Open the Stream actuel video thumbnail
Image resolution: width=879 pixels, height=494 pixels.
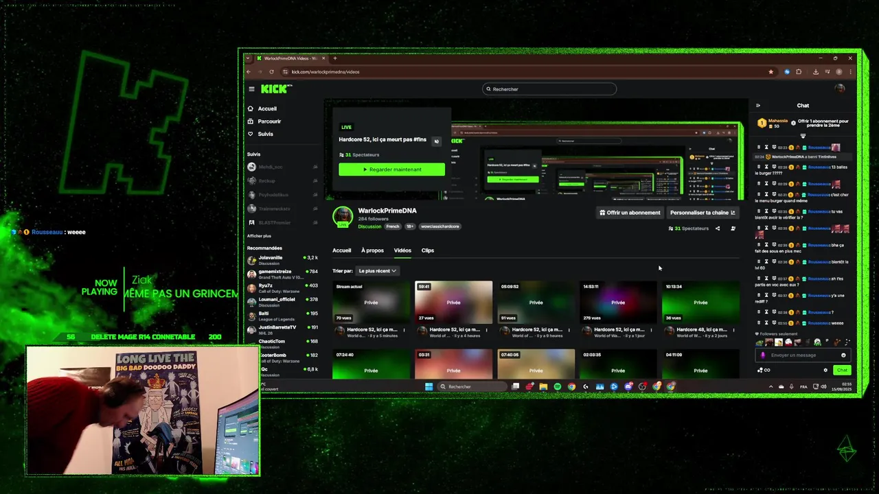(371, 302)
